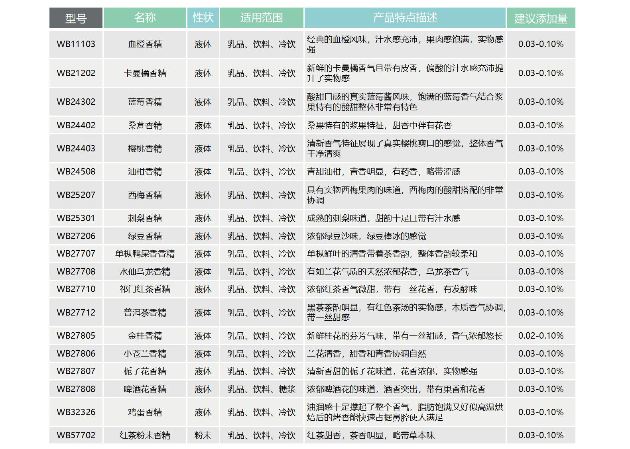Select model cell WB32326

76,412
